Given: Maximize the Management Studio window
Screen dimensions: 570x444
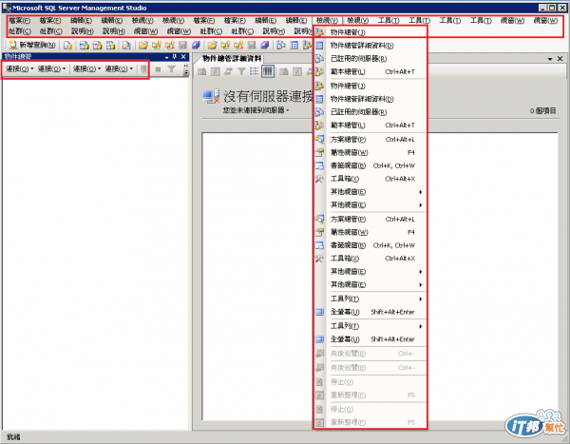Looking at the screenshot, I should tap(552, 8).
